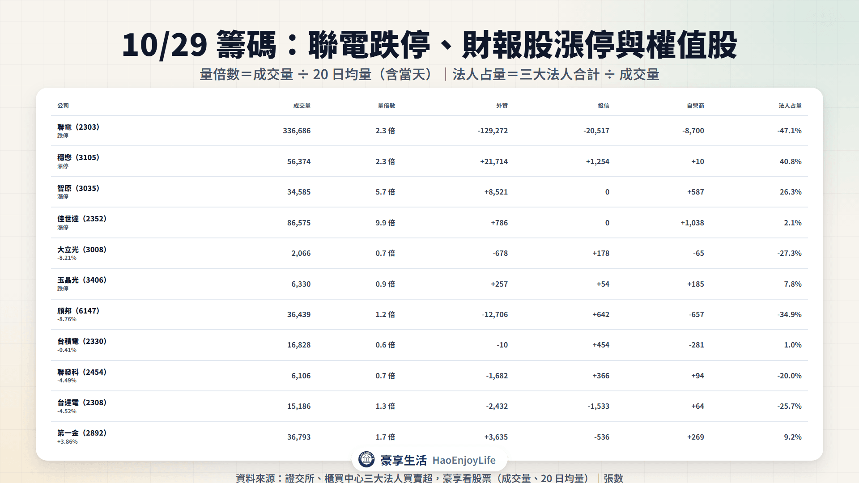
Task: Click the volume value 336,686
Action: point(297,131)
